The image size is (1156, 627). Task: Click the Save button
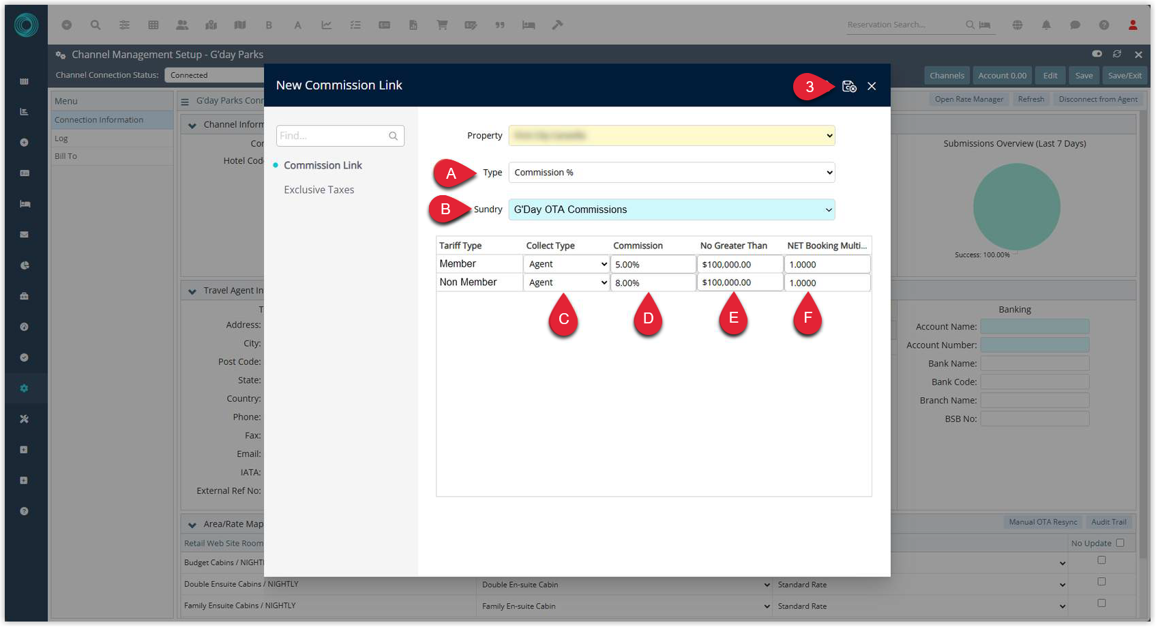(x=1084, y=76)
